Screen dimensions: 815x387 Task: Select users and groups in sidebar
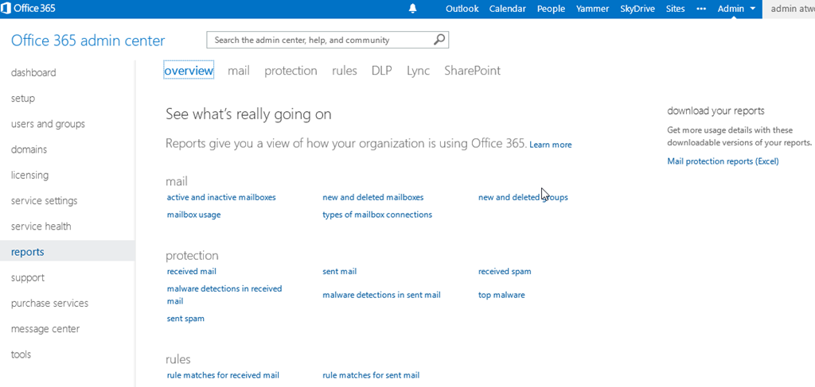tap(48, 124)
